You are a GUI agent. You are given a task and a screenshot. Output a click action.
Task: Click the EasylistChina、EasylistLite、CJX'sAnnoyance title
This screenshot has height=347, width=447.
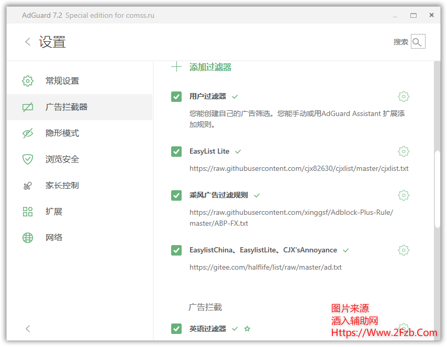point(263,250)
